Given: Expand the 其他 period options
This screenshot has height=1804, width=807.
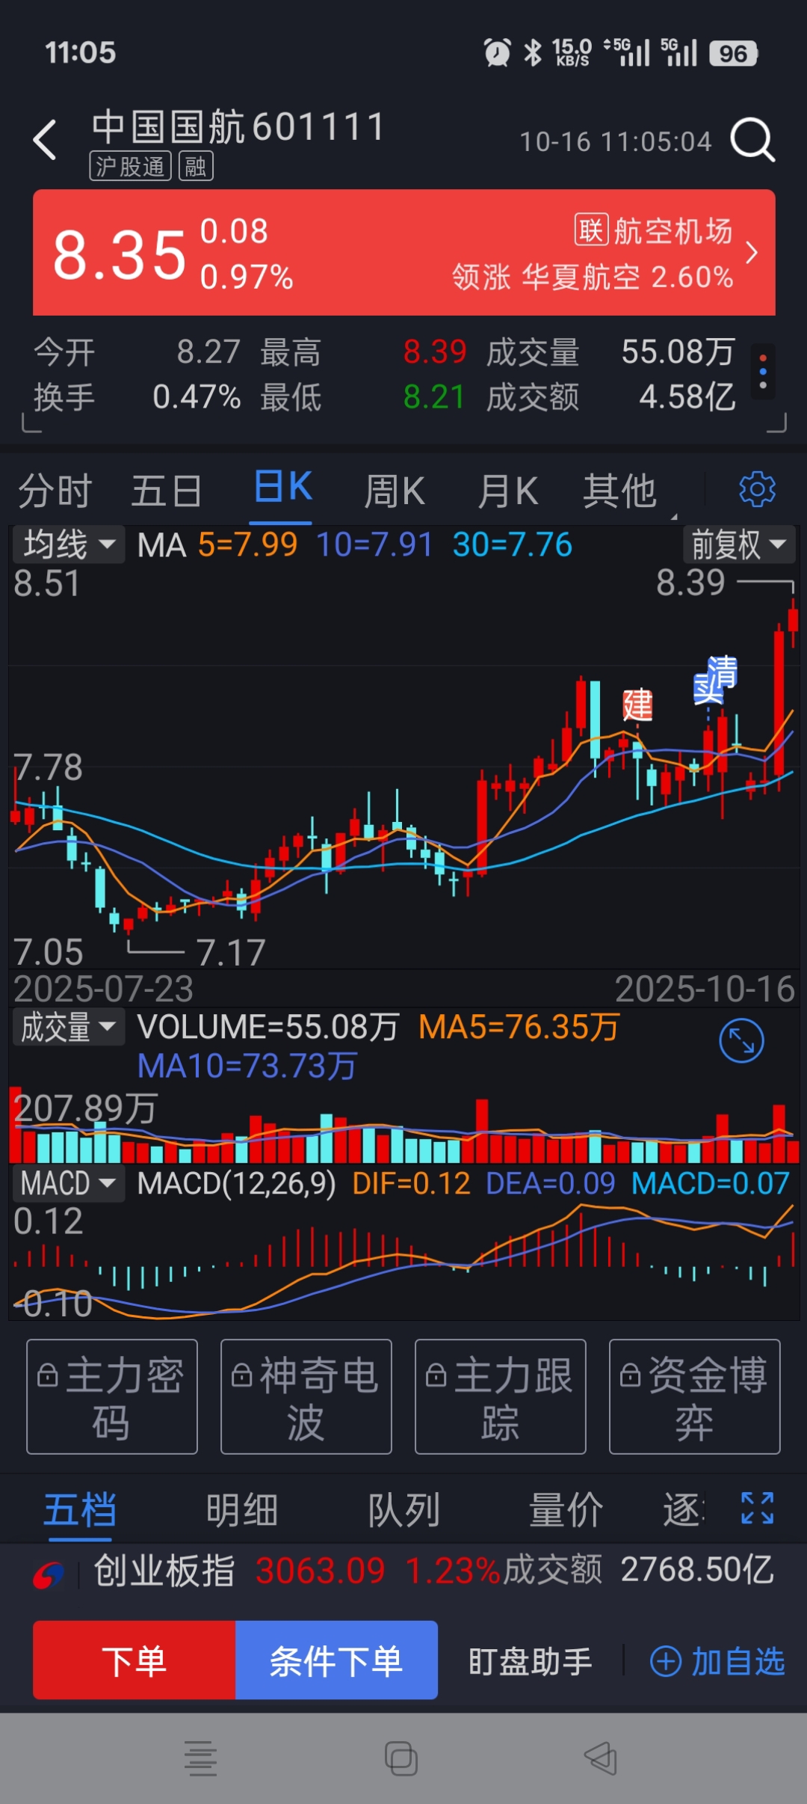Looking at the screenshot, I should [620, 491].
